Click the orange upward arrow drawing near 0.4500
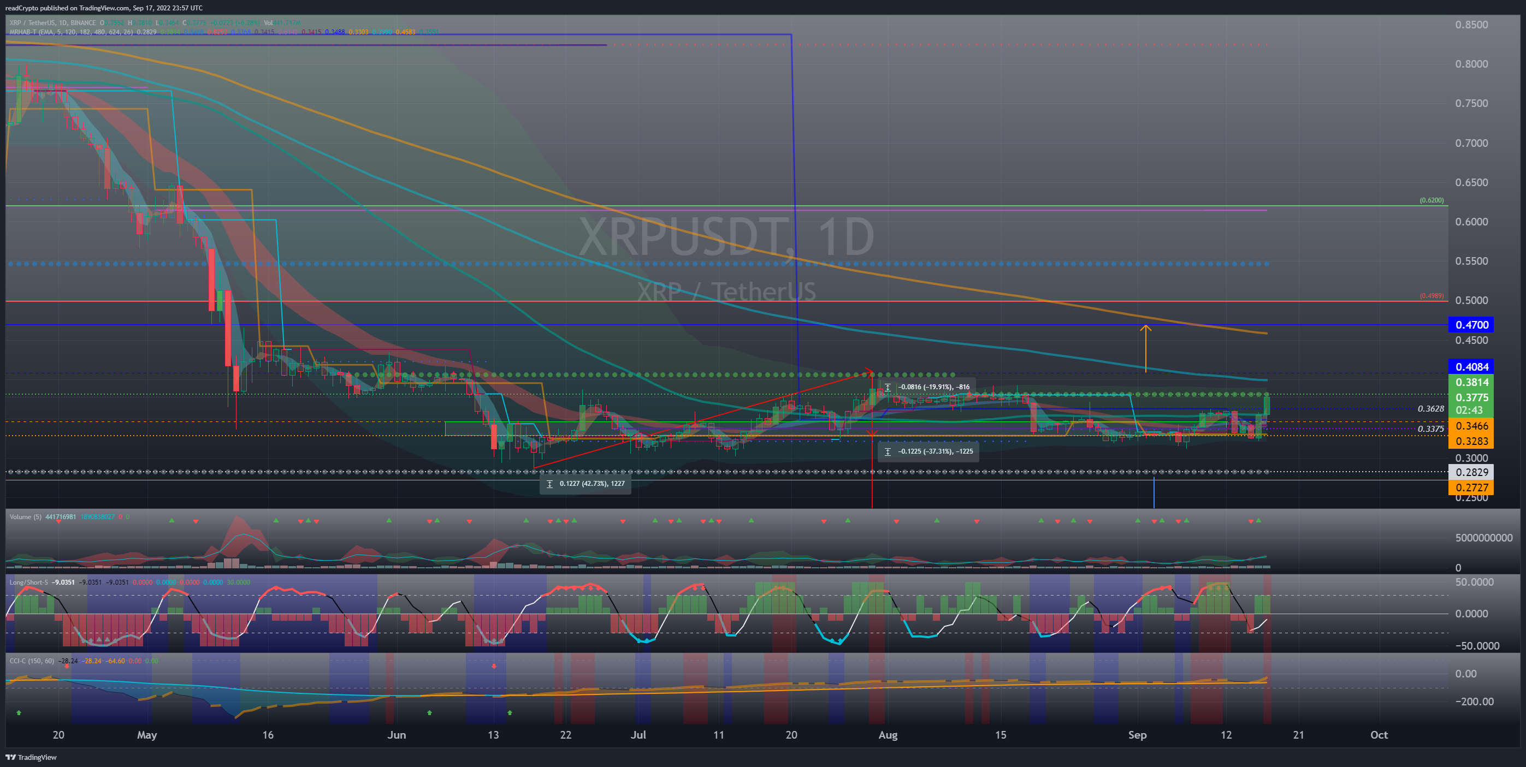1526x767 pixels. tap(1146, 348)
